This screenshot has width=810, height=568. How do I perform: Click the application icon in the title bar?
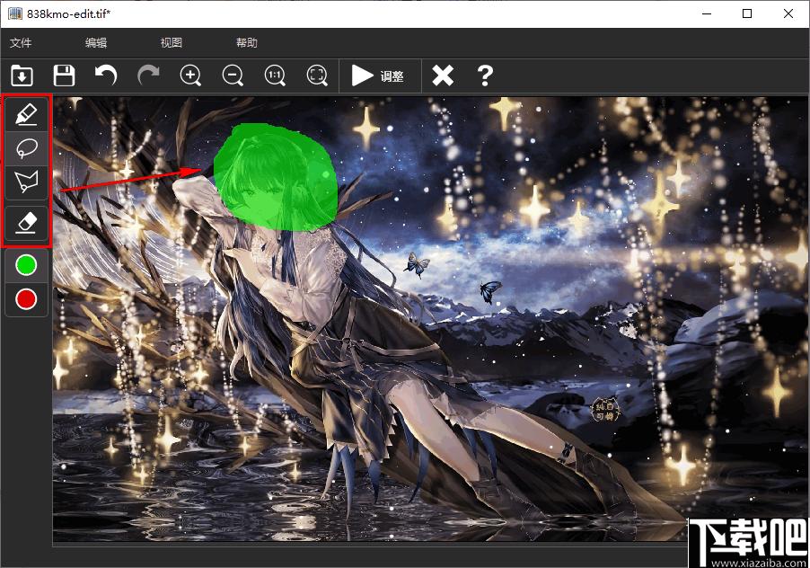coord(15,13)
